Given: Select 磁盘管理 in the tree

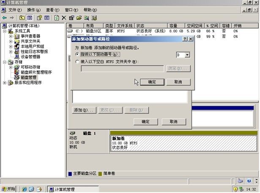Looking at the screenshot, I should click(x=29, y=78).
